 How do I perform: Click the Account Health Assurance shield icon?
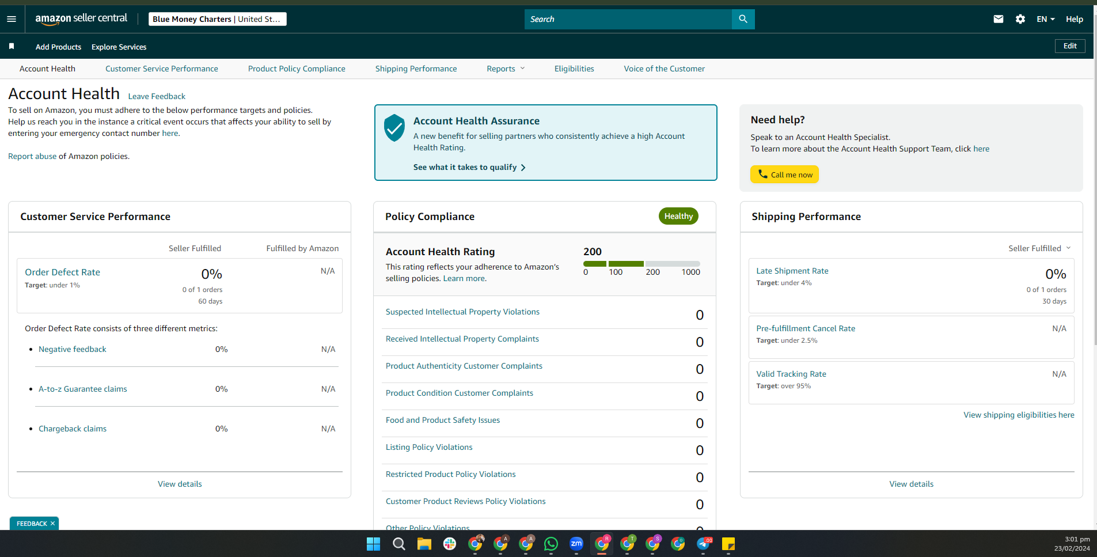tap(394, 128)
